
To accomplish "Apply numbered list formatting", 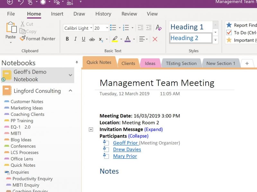I will click(x=126, y=28).
